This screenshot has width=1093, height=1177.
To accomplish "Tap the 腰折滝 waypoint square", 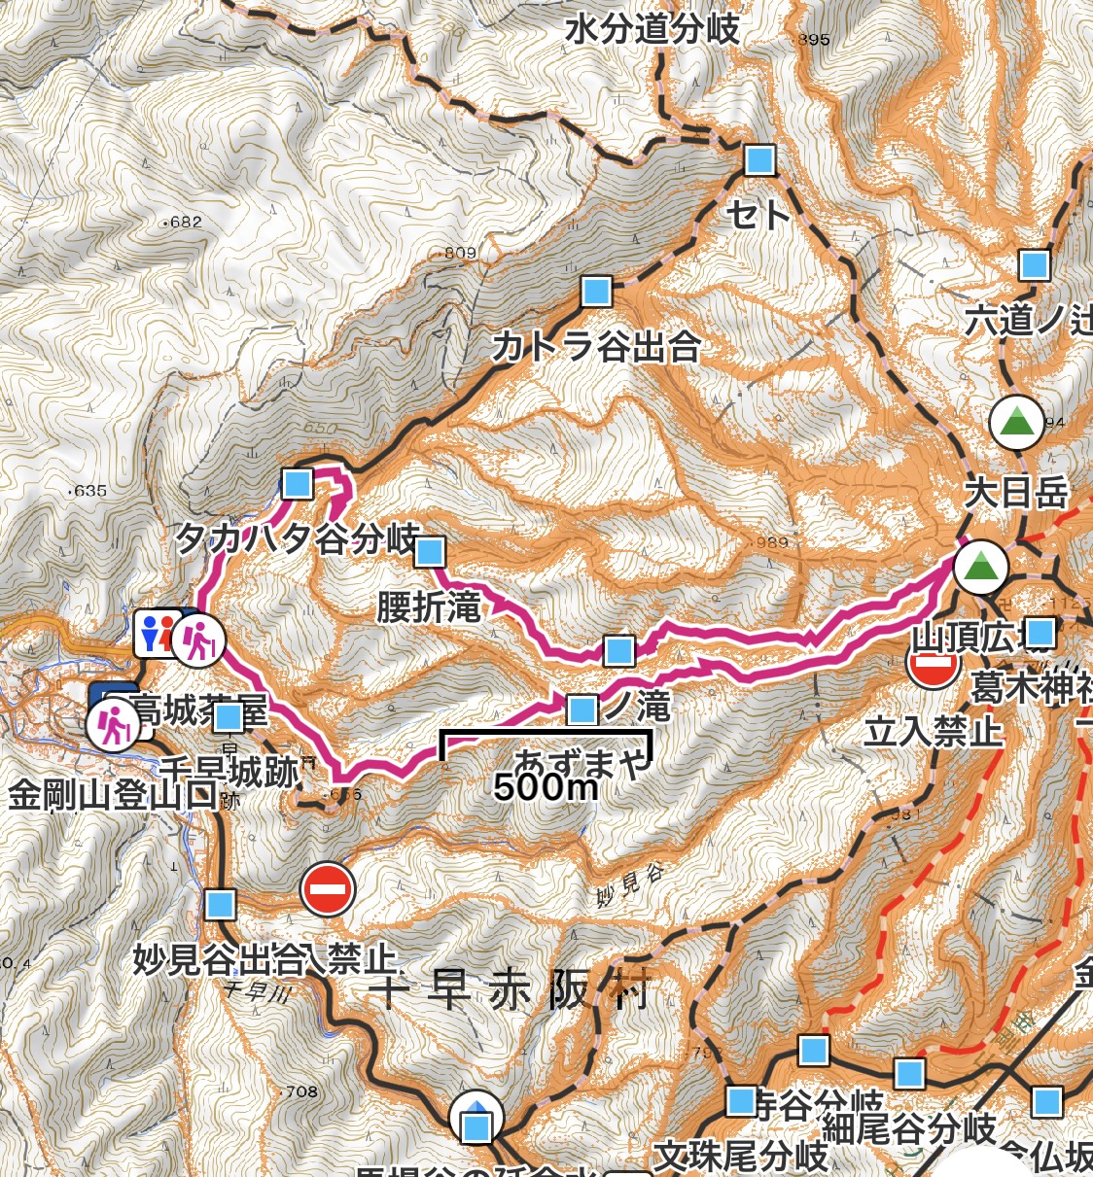I will 430,552.
